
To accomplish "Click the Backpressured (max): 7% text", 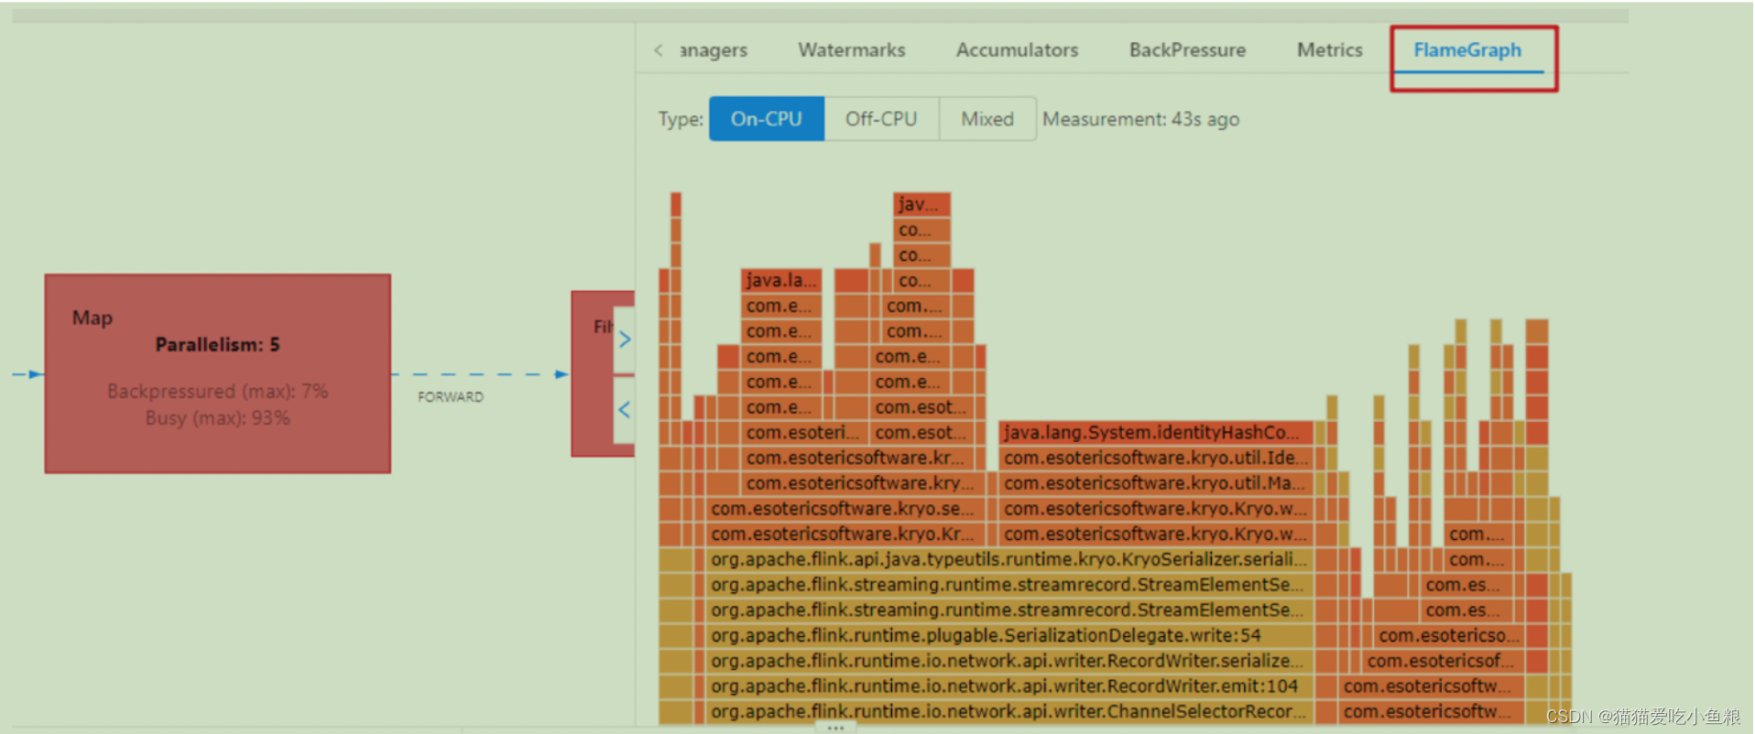I will tap(217, 392).
